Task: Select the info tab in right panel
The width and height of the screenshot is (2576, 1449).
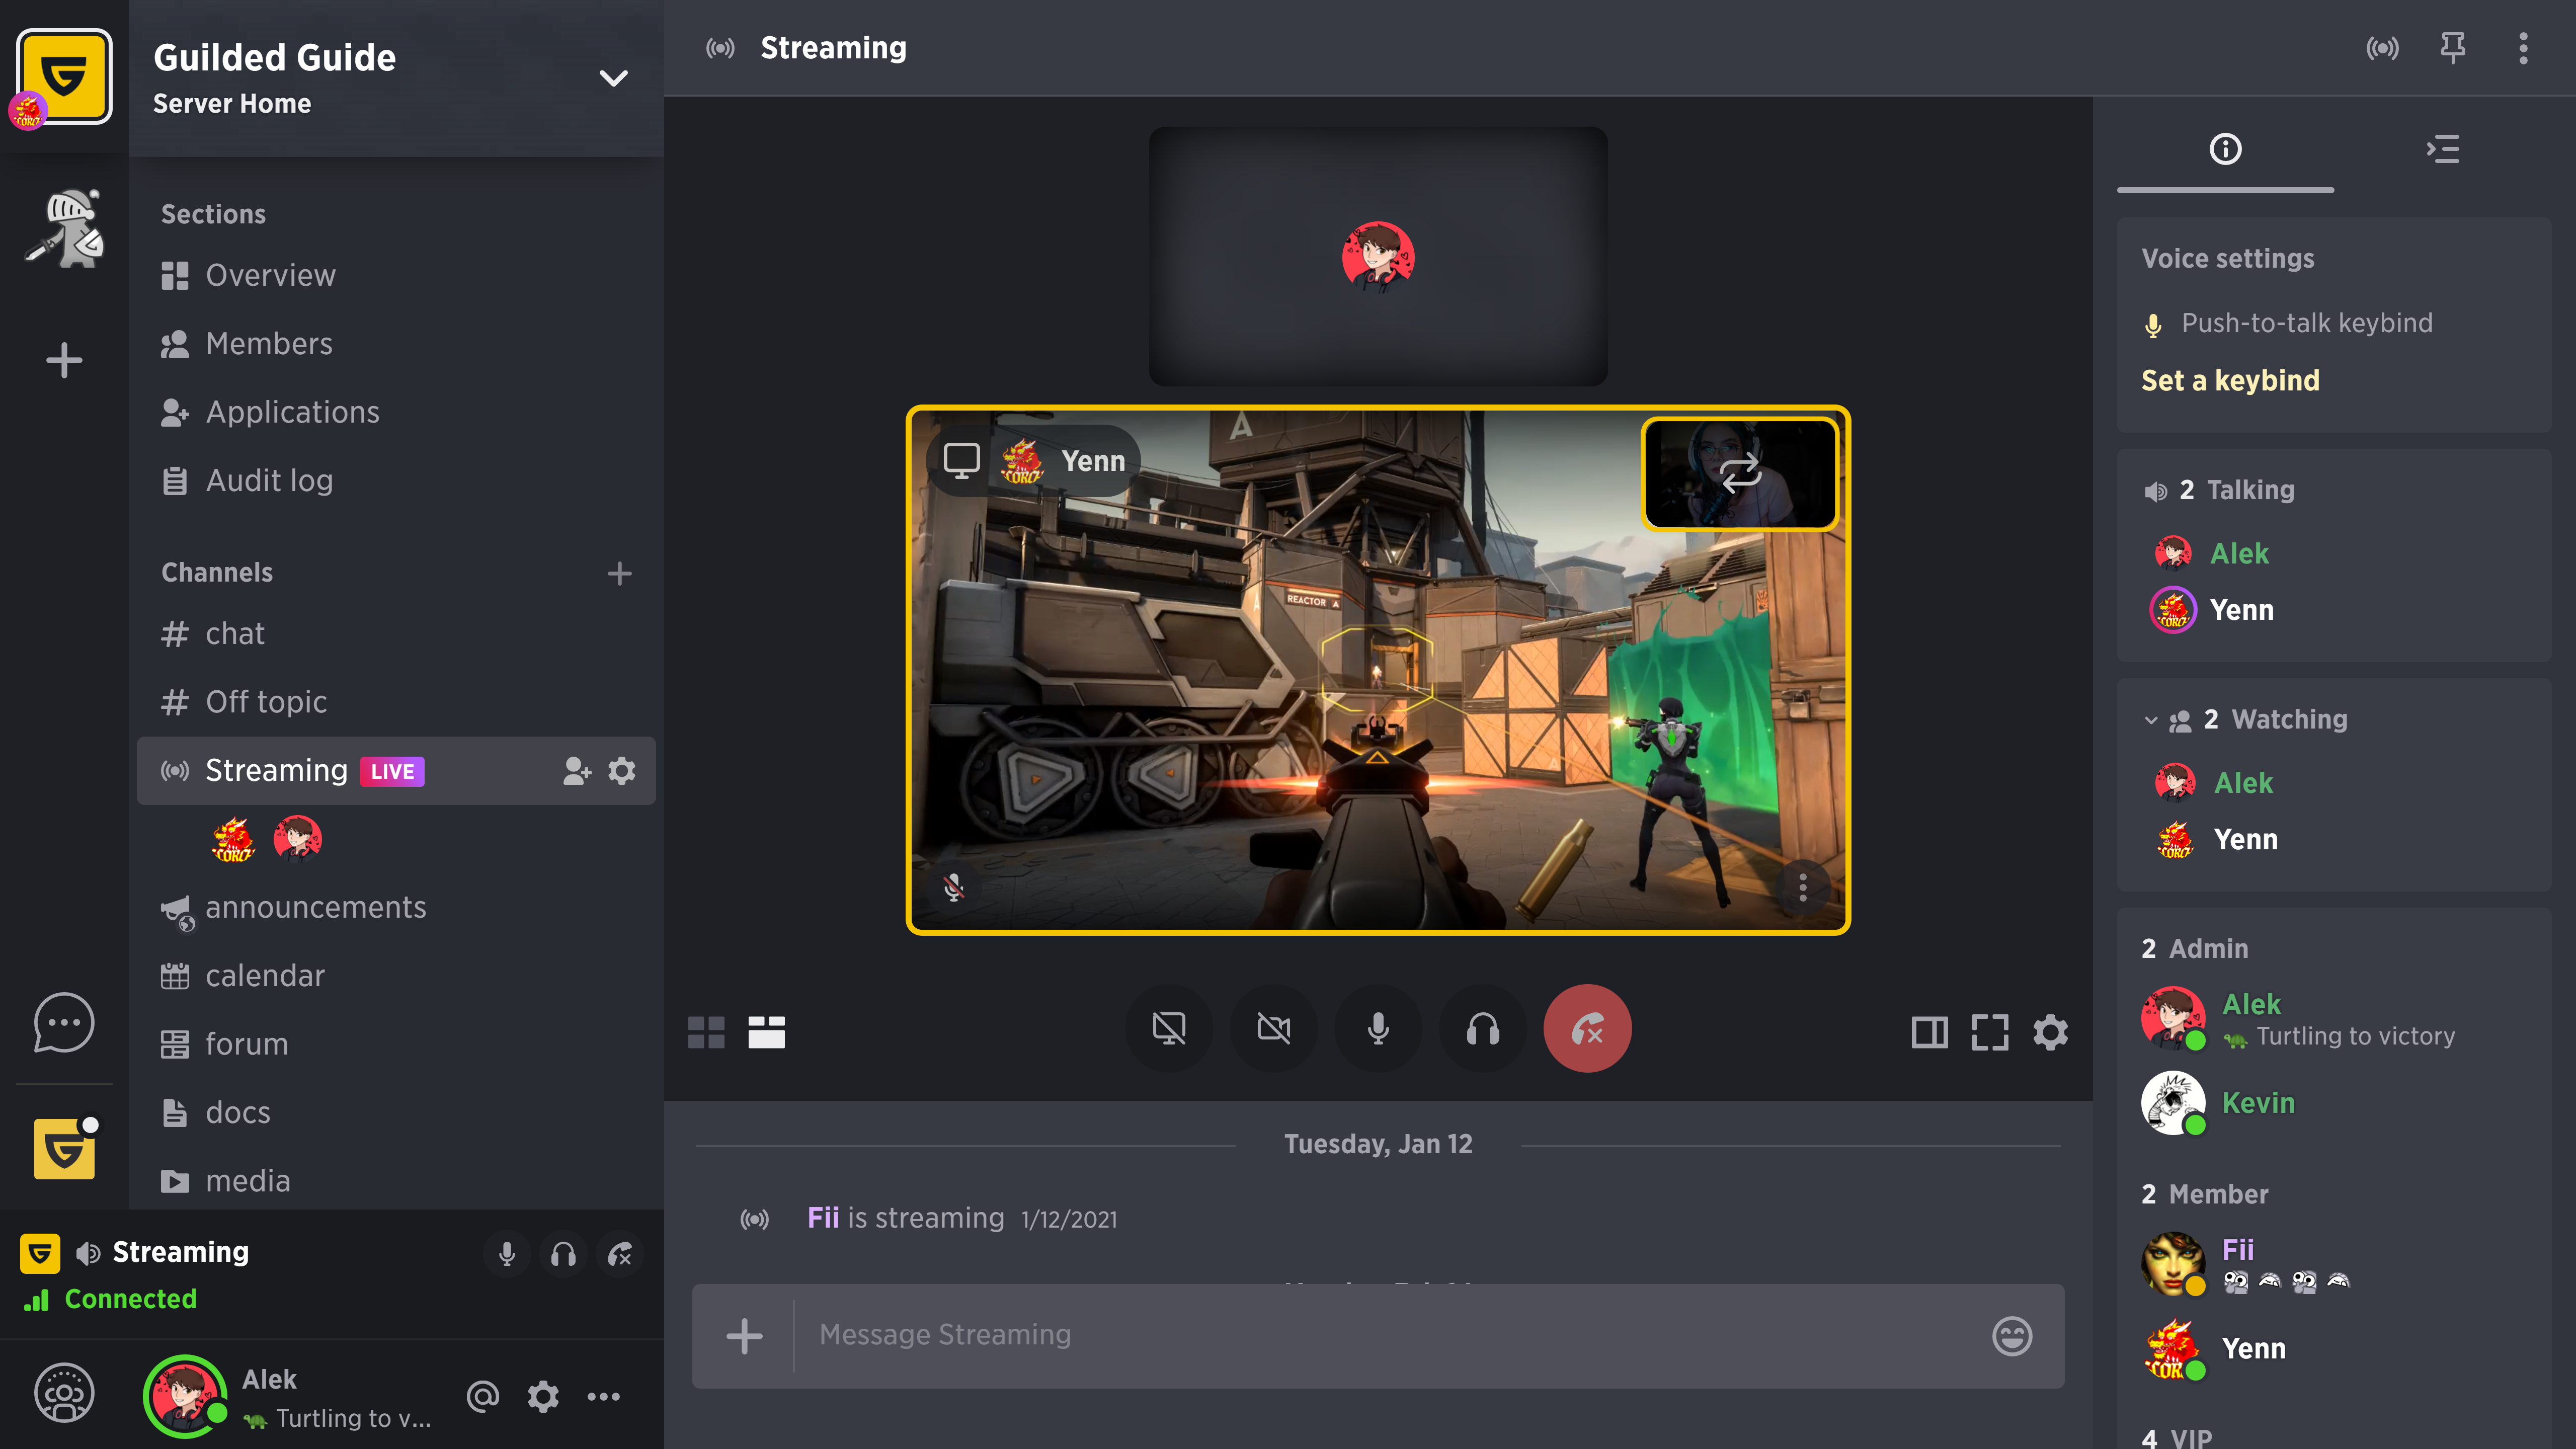Action: click(x=2225, y=150)
